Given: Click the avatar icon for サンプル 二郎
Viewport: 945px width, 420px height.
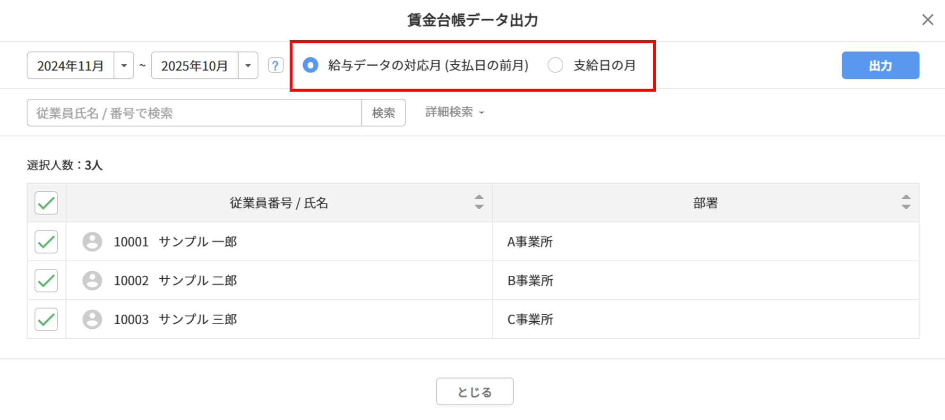Looking at the screenshot, I should coord(92,281).
